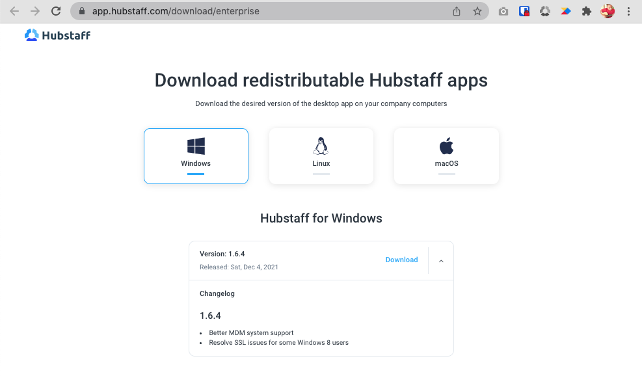The width and height of the screenshot is (642, 378).
Task: Click 'Download redistributable Hubstaff apps' heading
Action: (321, 80)
